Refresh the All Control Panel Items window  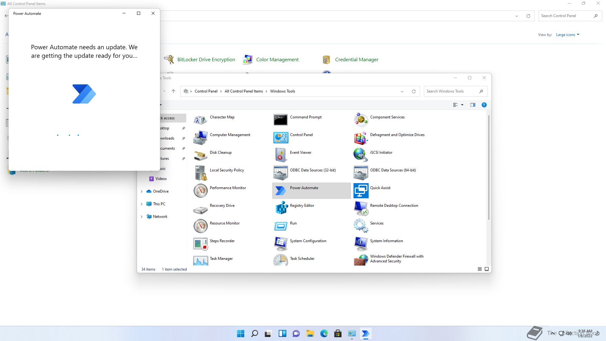tap(528, 16)
